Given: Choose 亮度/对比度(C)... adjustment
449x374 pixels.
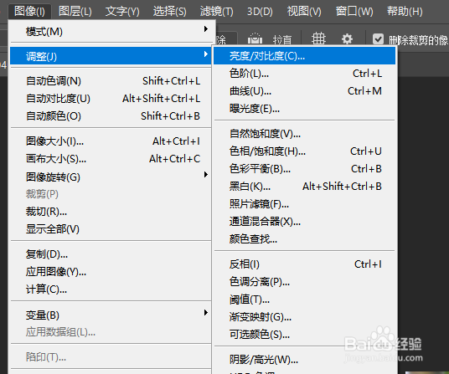Looking at the screenshot, I should pos(304,56).
